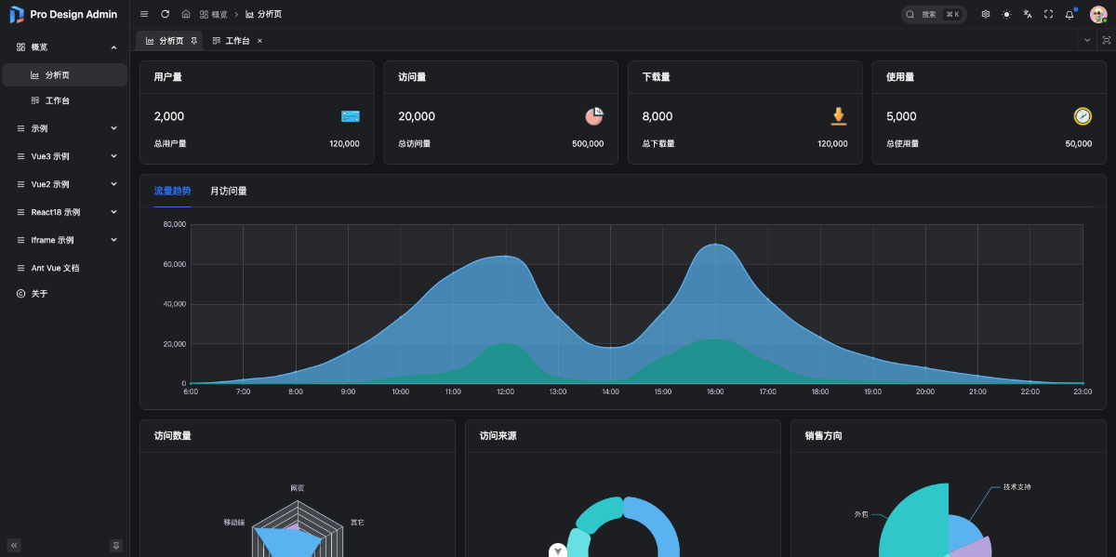Open the 关于 page in the sidebar
This screenshot has height=557, width=1116.
pos(39,294)
